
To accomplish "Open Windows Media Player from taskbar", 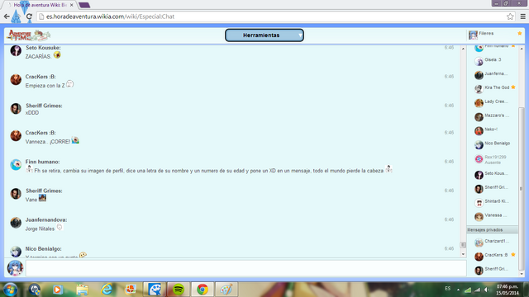I will [58, 290].
